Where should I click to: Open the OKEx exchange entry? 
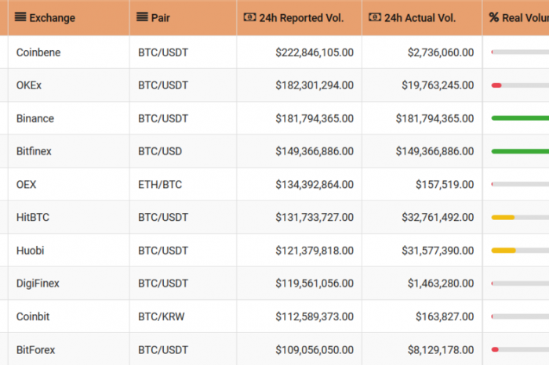point(29,85)
